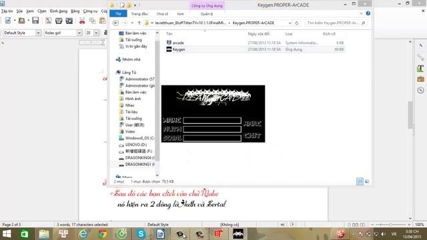Viewport: 427px width, 240px height.
Task: Click Export as PDF icon in Writer
Action: click(49, 21)
